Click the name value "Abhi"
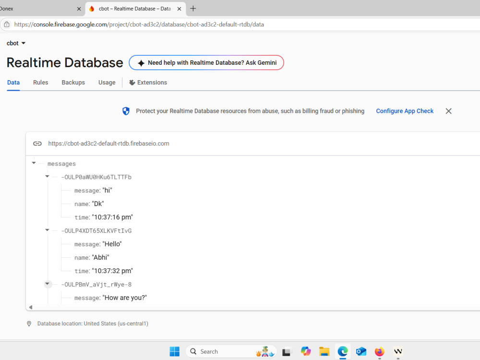Image resolution: width=480 pixels, height=360 pixels. pyautogui.click(x=100, y=257)
